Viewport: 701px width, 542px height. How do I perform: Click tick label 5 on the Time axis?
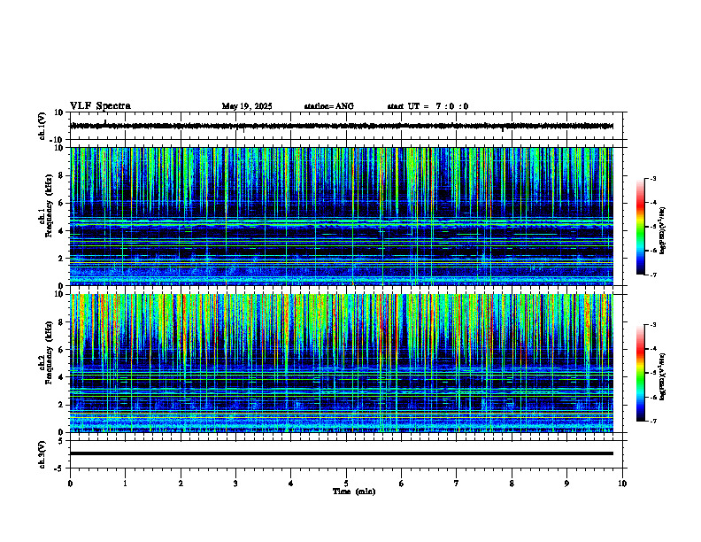[x=346, y=484]
